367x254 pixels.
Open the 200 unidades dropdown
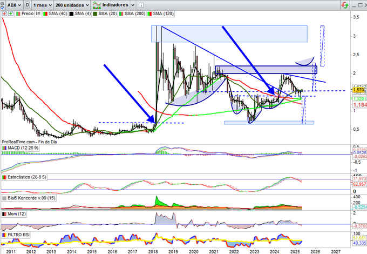point(72,5)
